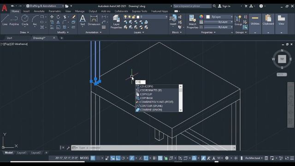The height and width of the screenshot is (166, 295).
Task: Expand the Block panel dropdown
Action: (177, 32)
